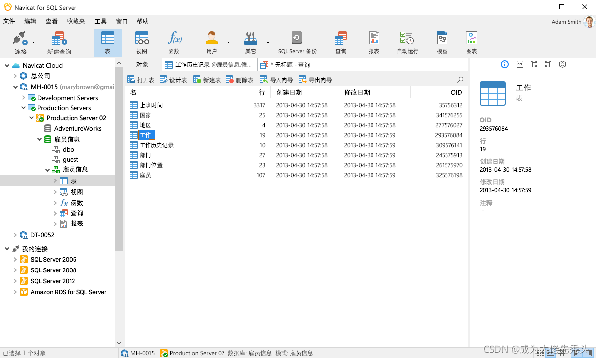Open the 报表 report toolbar item
The width and height of the screenshot is (596, 358).
374,43
